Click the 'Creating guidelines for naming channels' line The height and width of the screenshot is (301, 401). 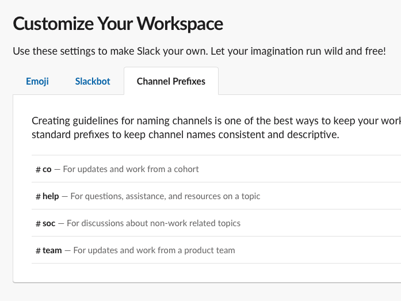coord(216,121)
